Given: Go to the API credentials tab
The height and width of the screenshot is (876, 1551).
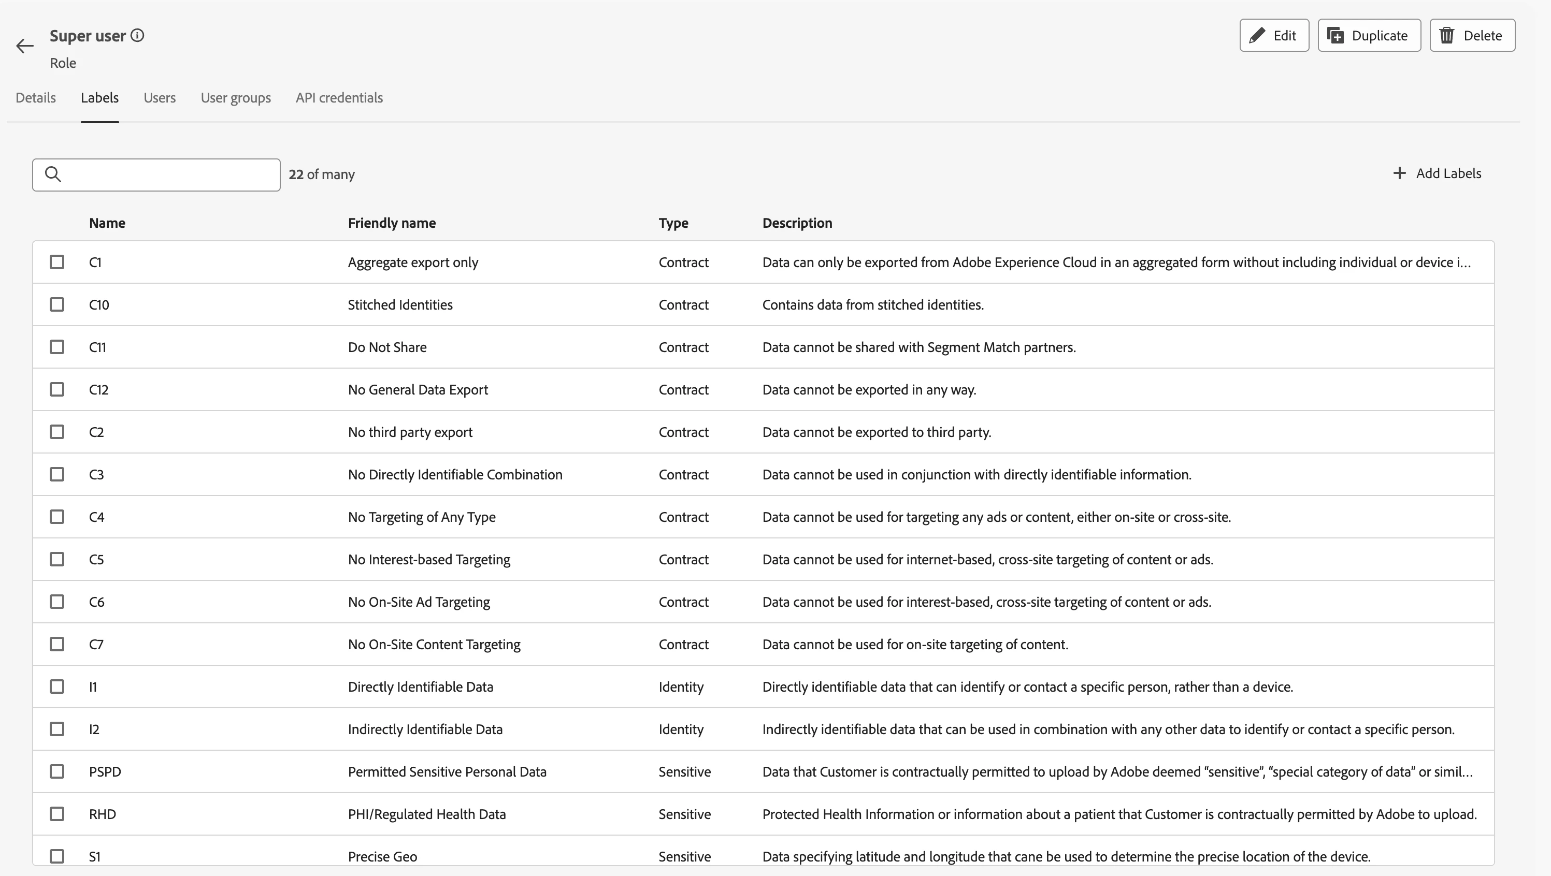Looking at the screenshot, I should (x=339, y=98).
